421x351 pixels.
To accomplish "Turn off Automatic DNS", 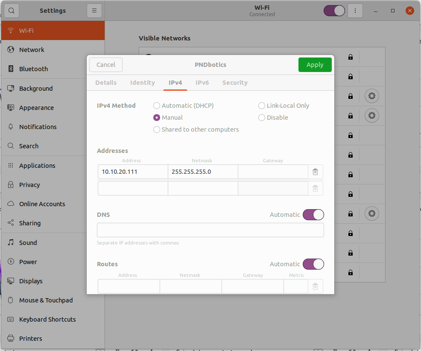I will (313, 214).
